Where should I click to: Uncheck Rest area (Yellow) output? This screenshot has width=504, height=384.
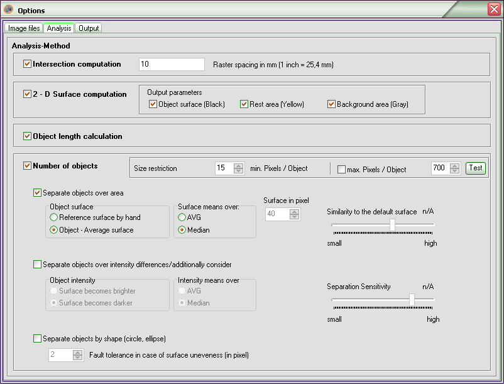[x=244, y=104]
